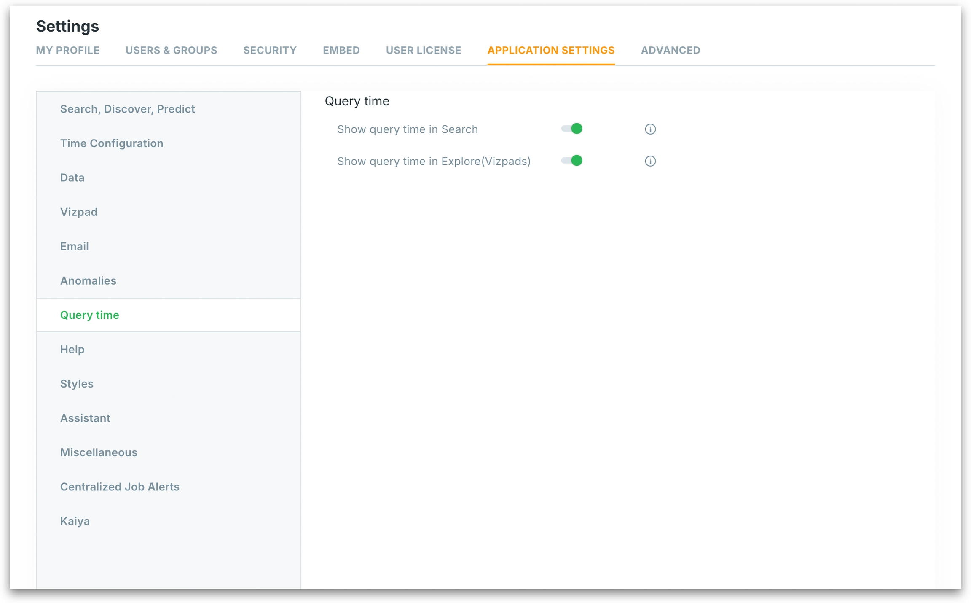The width and height of the screenshot is (971, 603).
Task: Go to the Security tab
Action: coord(270,50)
